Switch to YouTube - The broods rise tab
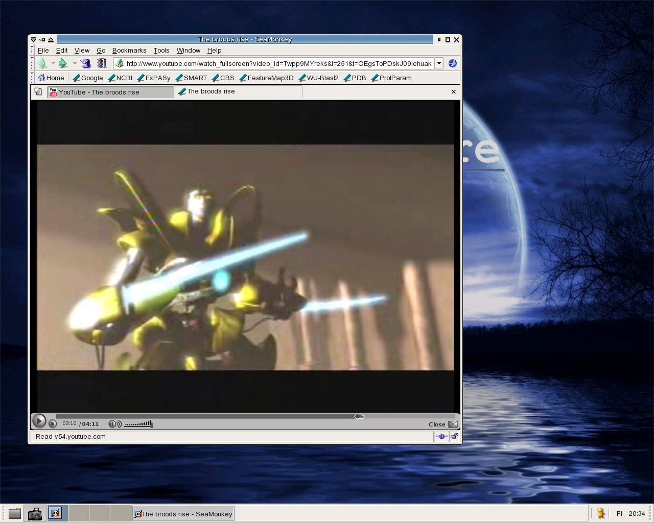The width and height of the screenshot is (654, 523). pos(110,92)
